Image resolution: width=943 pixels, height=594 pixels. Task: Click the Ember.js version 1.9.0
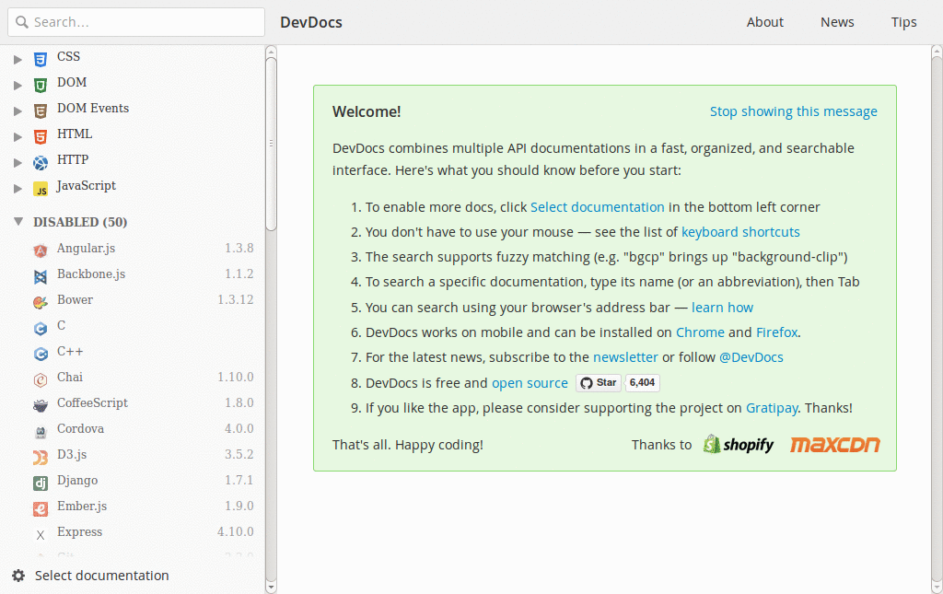239,506
